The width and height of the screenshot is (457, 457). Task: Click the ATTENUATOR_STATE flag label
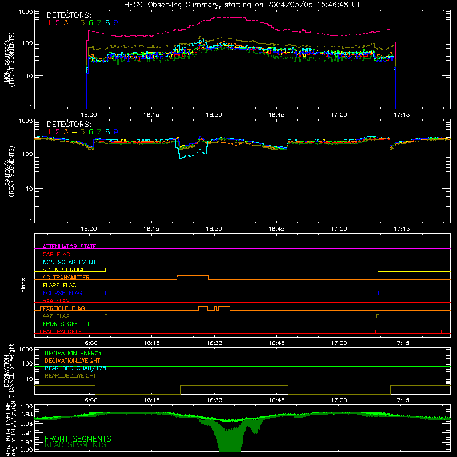pyautogui.click(x=69, y=247)
